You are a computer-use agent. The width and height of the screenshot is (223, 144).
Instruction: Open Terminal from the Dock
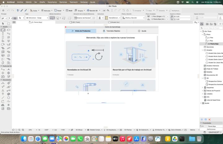(x=182, y=139)
